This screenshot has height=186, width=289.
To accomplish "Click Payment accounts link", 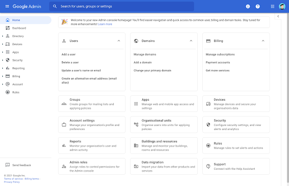I will (x=218, y=62).
